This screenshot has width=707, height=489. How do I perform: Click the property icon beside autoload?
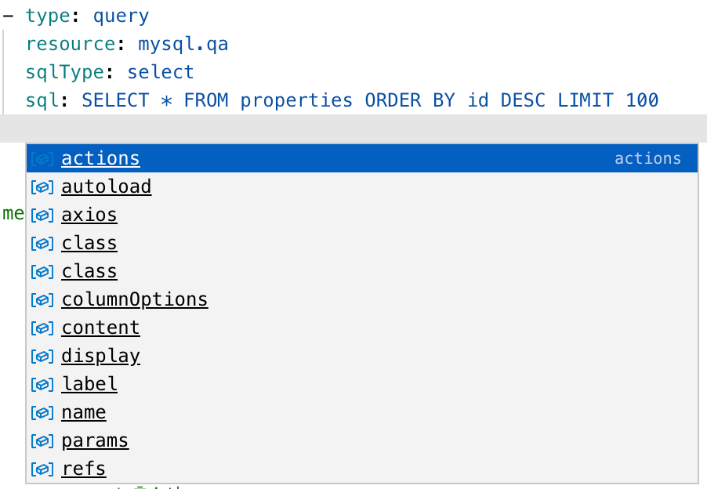click(42, 187)
